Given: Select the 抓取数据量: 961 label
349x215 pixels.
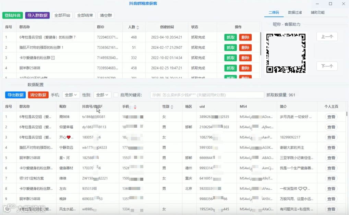Looking at the screenshot, I should (281, 95).
